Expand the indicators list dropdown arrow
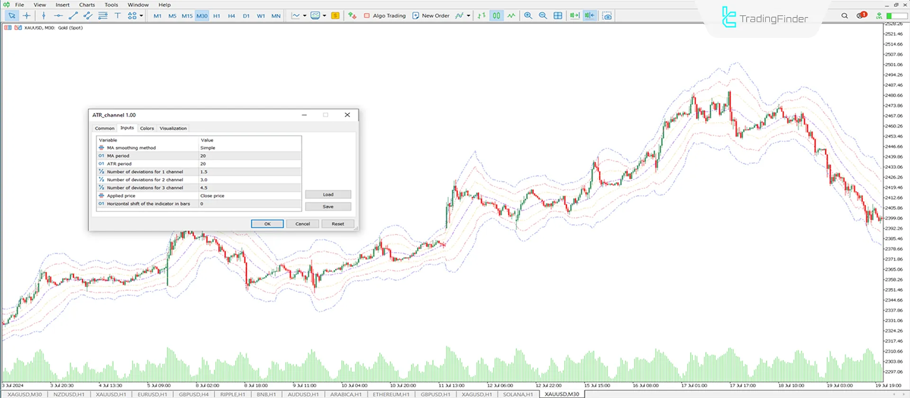 pos(468,16)
